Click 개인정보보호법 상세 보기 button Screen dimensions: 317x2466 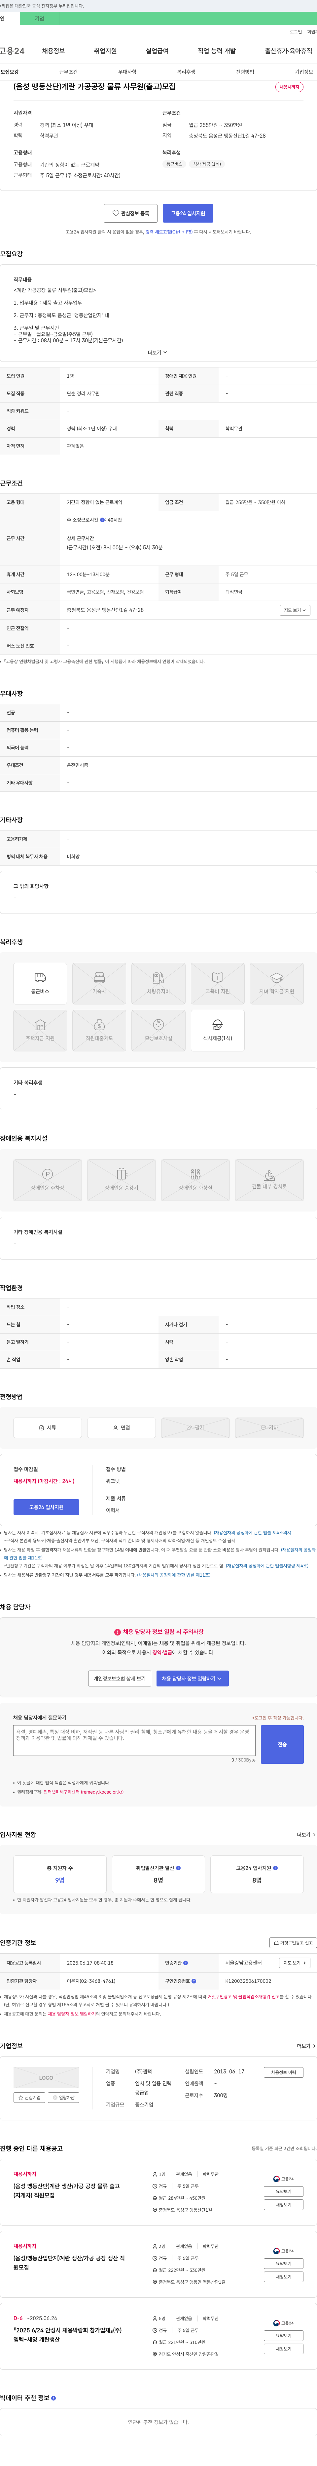119,1678
